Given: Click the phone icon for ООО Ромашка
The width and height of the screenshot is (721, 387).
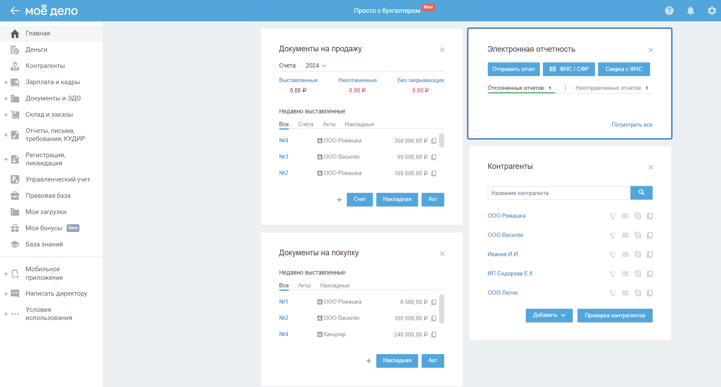Looking at the screenshot, I should pos(613,216).
